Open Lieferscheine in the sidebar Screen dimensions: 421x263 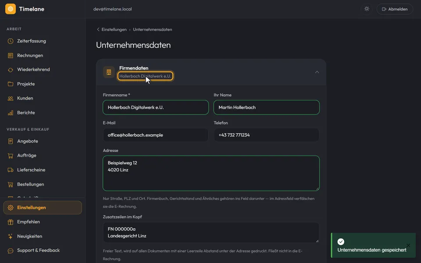point(43,170)
